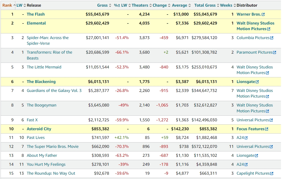Click The Flash average "$13,000"

tap(181, 14)
